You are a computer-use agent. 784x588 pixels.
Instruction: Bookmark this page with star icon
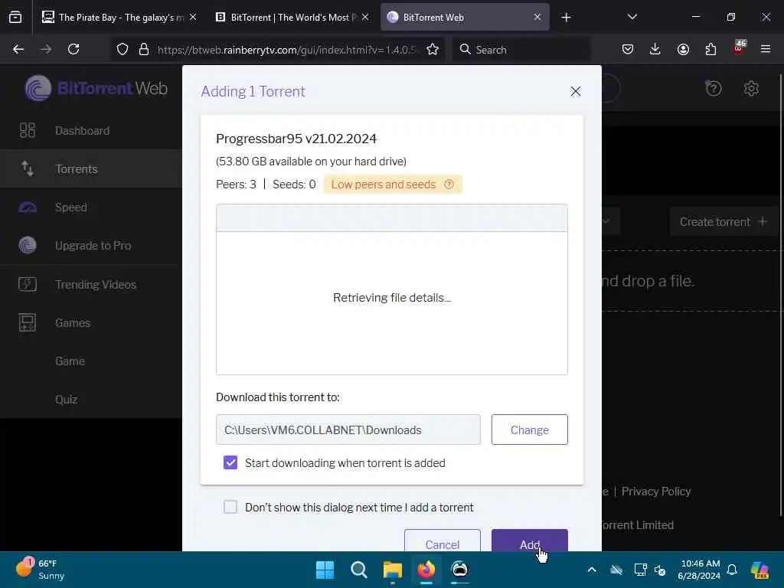pos(433,49)
